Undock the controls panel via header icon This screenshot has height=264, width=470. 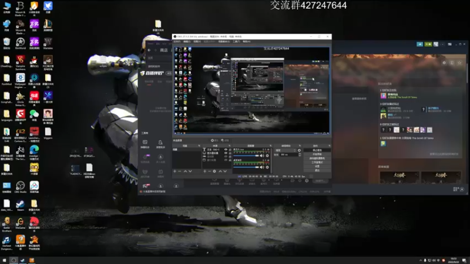[x=329, y=145]
